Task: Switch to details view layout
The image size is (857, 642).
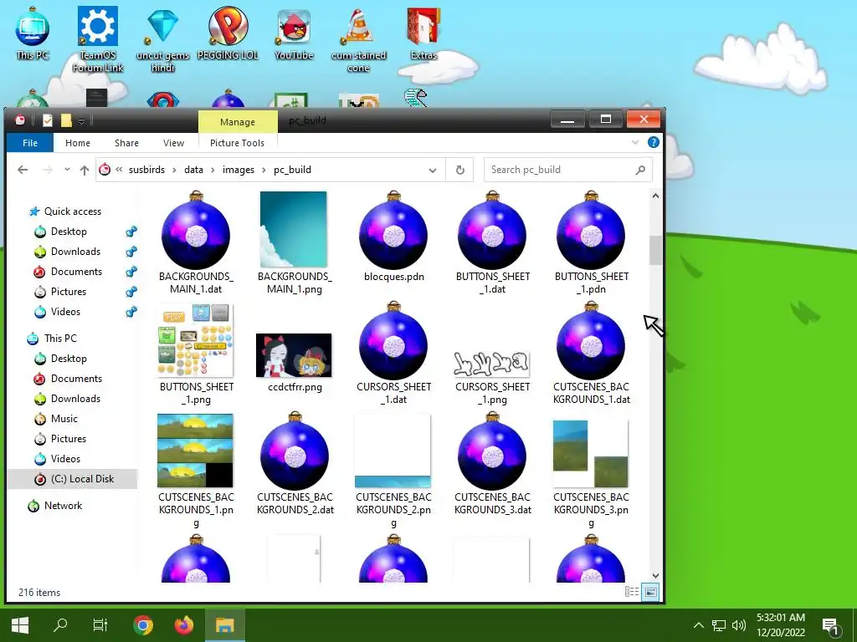Action: pos(632,592)
